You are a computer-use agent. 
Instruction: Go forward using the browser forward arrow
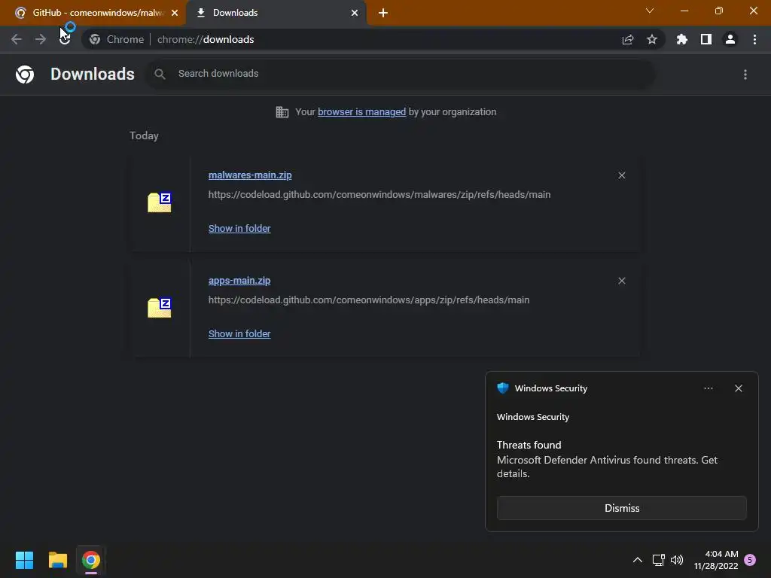pyautogui.click(x=41, y=39)
